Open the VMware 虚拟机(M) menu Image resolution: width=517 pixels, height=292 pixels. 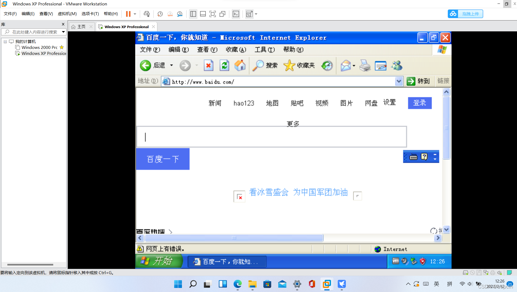67,14
